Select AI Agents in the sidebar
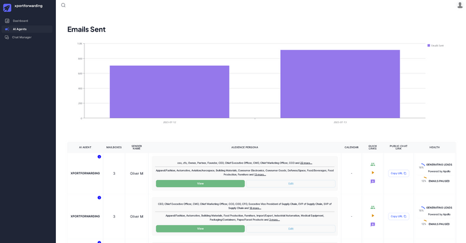 click(x=27, y=29)
